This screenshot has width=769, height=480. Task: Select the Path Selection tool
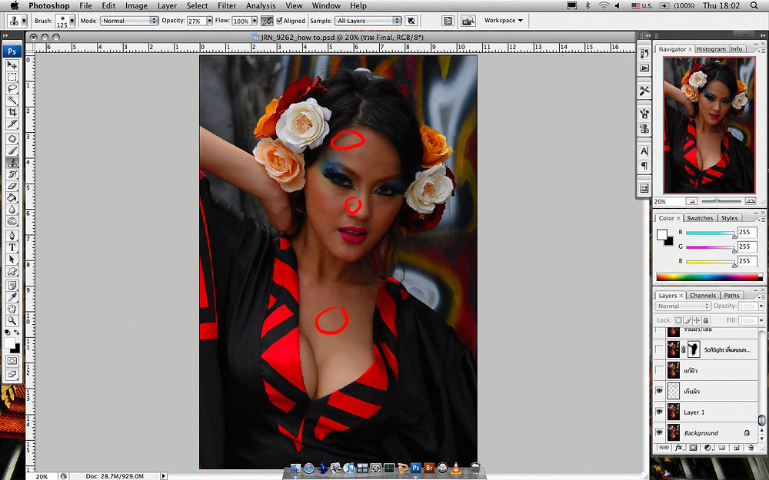[x=12, y=260]
